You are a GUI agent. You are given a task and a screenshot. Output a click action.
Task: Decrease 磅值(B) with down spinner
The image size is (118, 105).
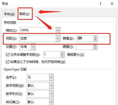[x=95, y=40]
